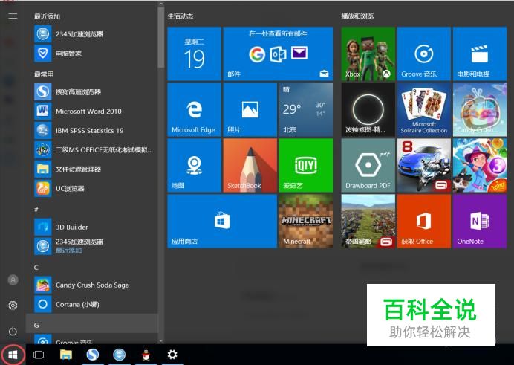Click the 生活动态 tile group header
The width and height of the screenshot is (514, 365).
(x=180, y=16)
